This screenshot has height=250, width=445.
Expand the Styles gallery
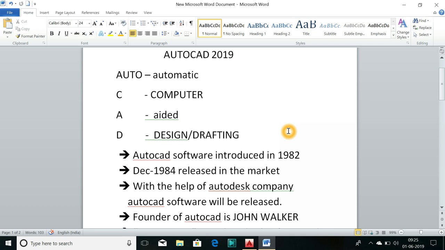393,35
